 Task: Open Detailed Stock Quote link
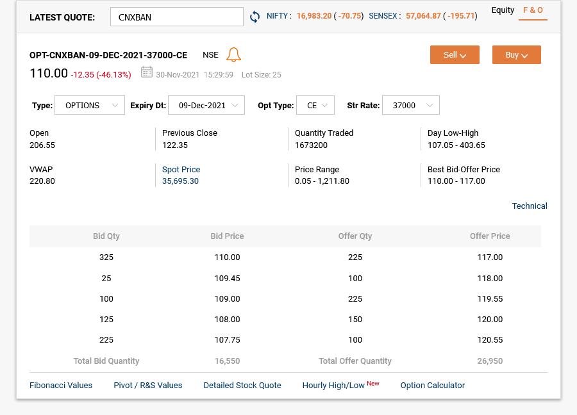point(242,386)
